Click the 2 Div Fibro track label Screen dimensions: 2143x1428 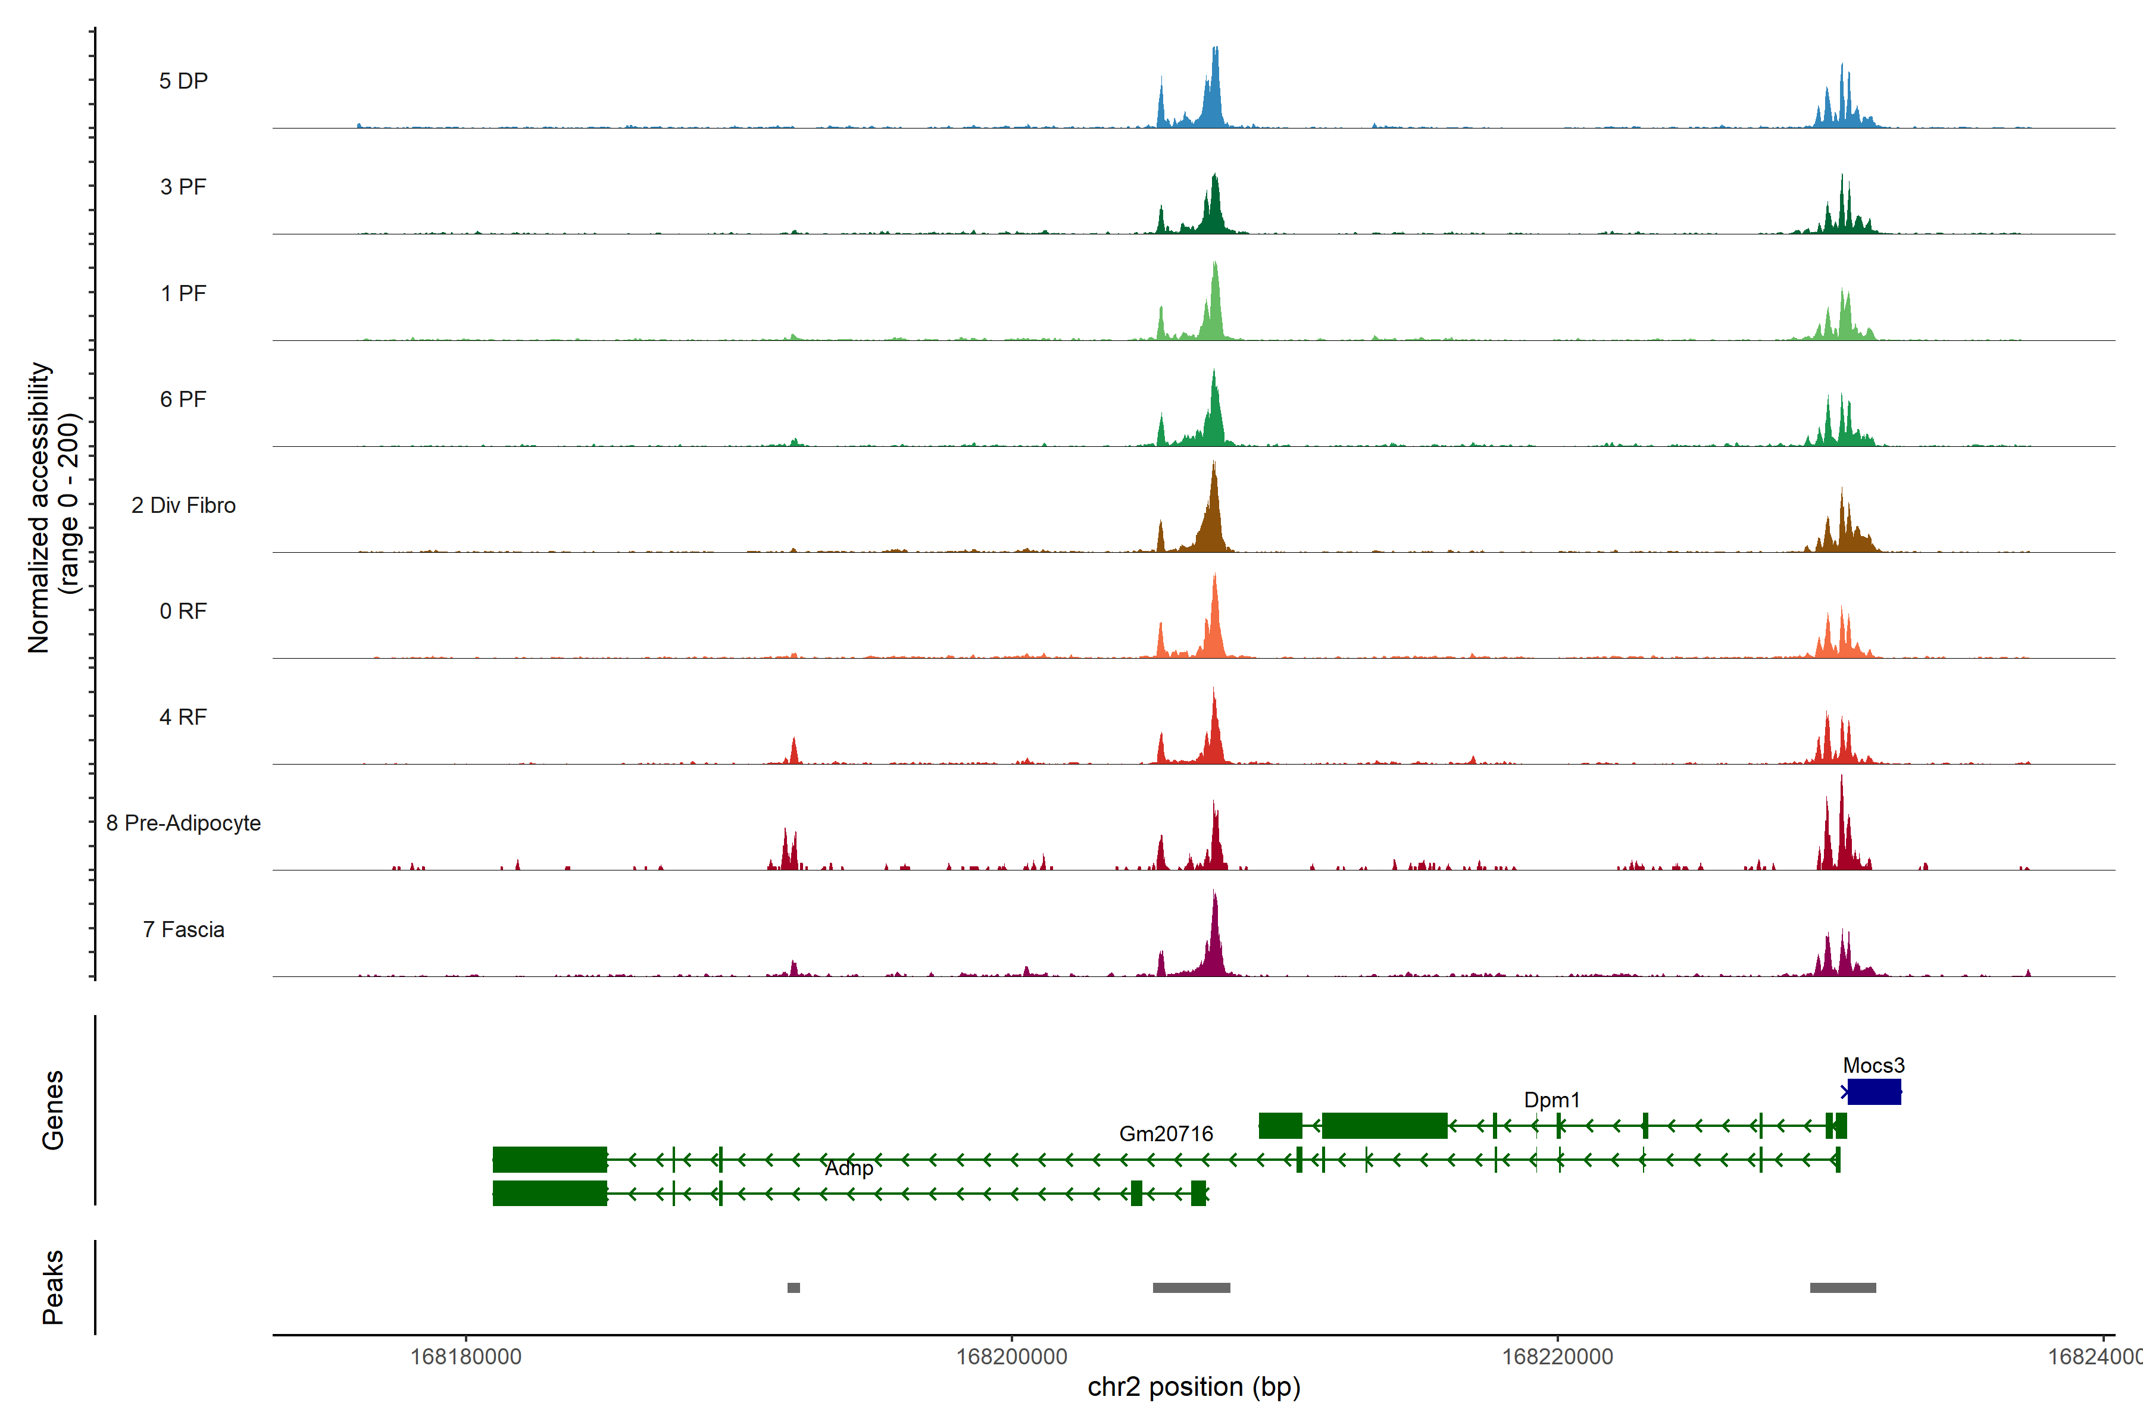point(183,505)
